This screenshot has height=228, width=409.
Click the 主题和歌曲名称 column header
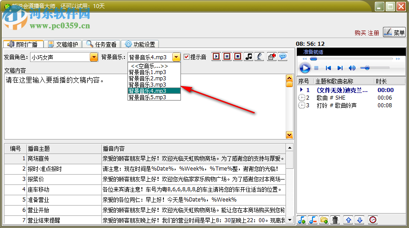[343, 81]
